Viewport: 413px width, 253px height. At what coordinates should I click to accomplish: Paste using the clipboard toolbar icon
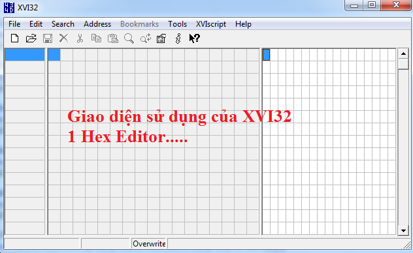[113, 38]
